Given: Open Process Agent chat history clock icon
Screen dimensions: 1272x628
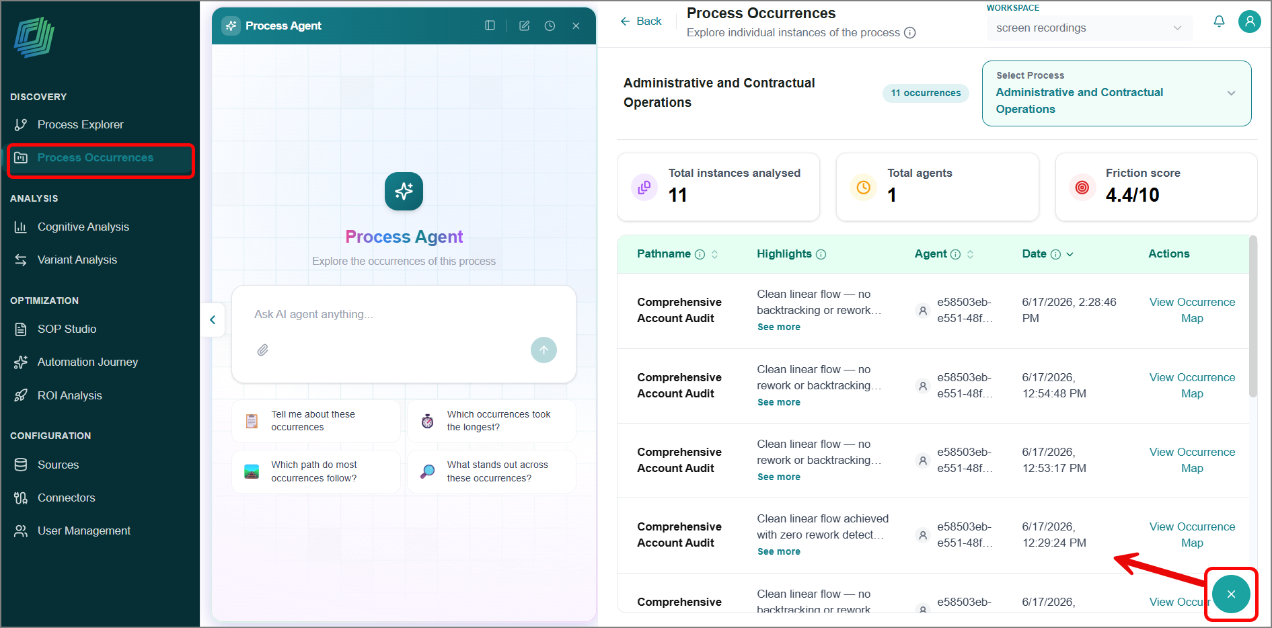Looking at the screenshot, I should coord(550,26).
